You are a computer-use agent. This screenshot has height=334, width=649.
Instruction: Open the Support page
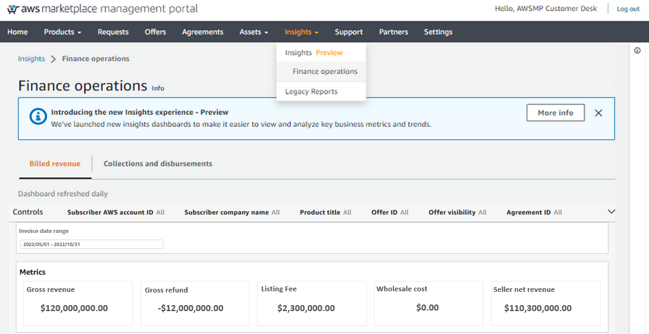pyautogui.click(x=348, y=32)
